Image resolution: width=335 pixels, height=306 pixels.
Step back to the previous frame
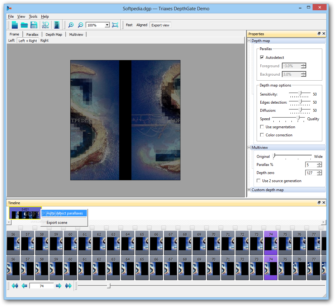click(x=24, y=286)
